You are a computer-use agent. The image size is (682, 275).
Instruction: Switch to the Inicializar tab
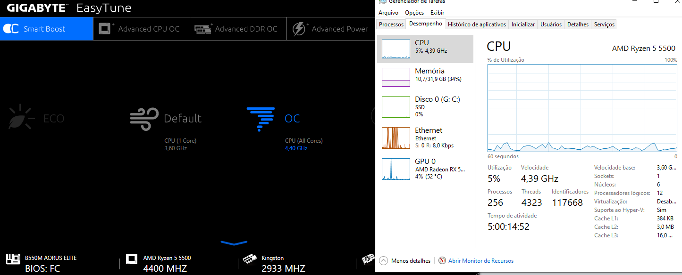523,24
